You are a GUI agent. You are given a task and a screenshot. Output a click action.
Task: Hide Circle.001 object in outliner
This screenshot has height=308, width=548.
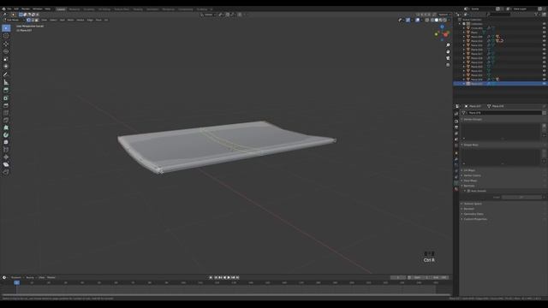point(545,28)
